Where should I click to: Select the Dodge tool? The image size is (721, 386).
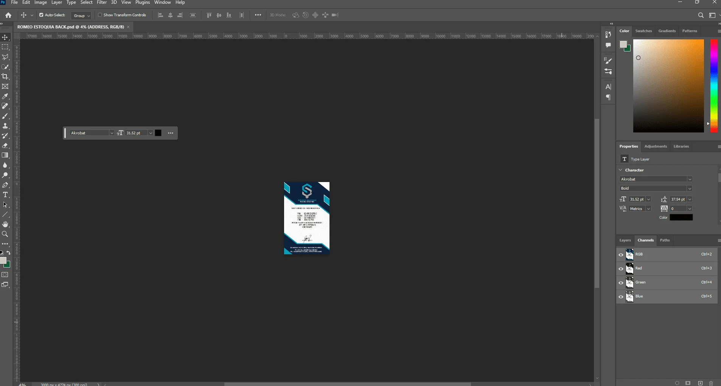coord(5,175)
